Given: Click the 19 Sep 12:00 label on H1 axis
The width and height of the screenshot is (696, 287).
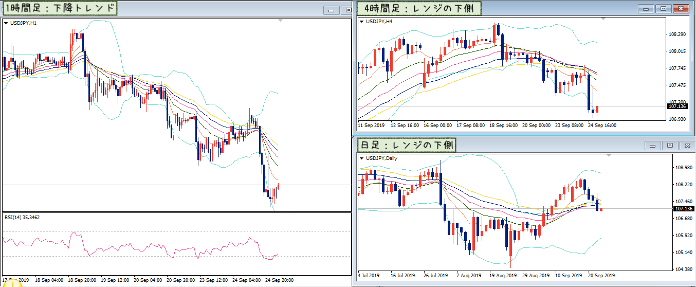Looking at the screenshot, I should point(115,281).
